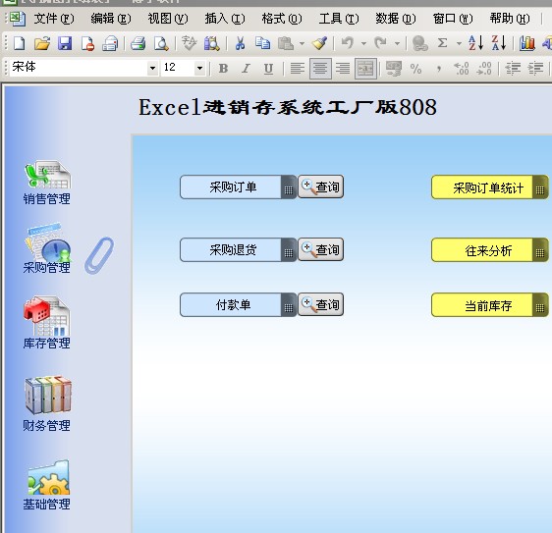Click 查询 next to 付款单

(321, 304)
